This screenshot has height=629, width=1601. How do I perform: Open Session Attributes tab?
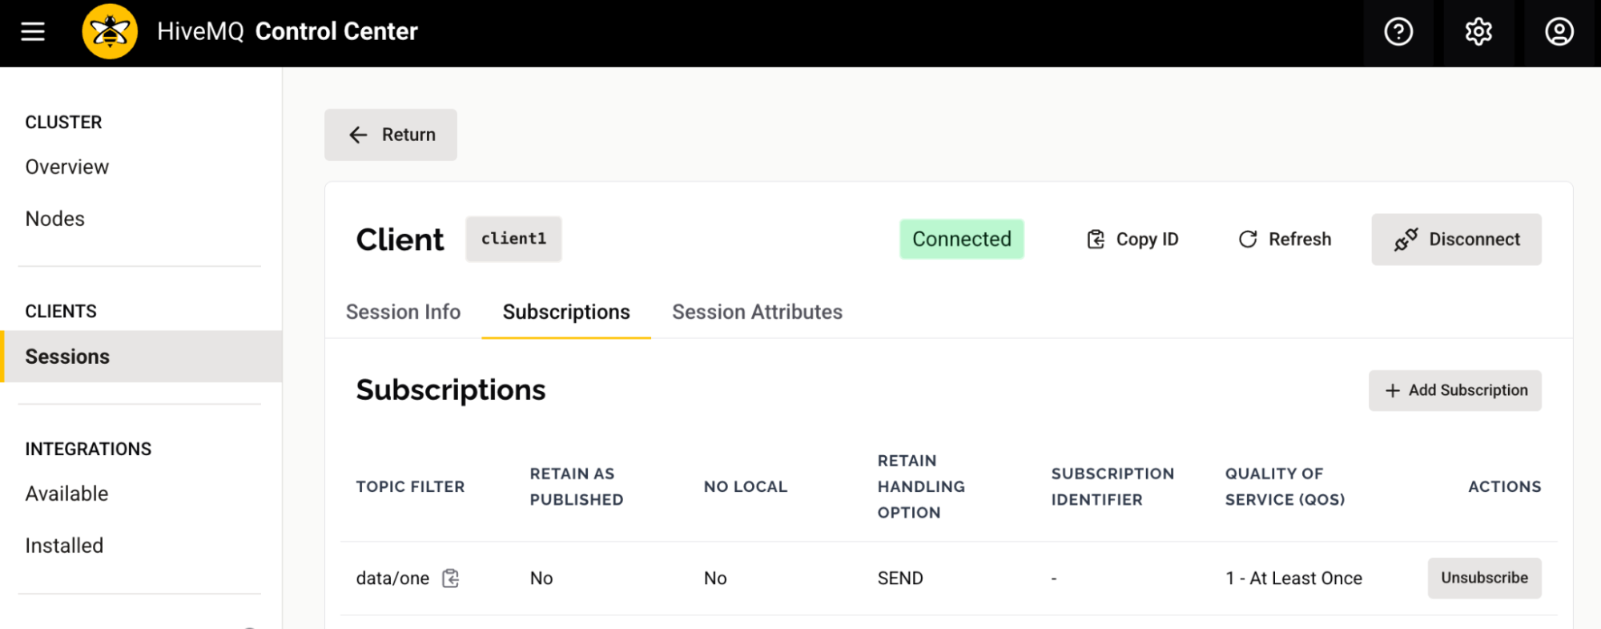pyautogui.click(x=757, y=312)
